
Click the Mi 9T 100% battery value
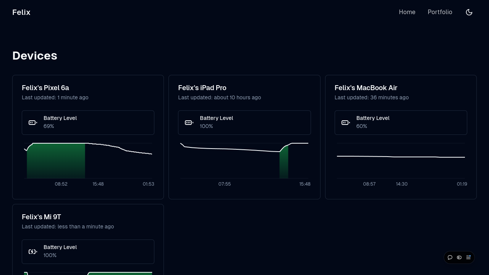pos(50,255)
